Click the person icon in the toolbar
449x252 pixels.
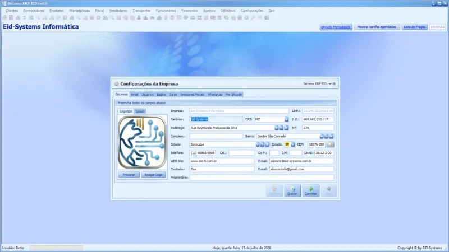139,18
